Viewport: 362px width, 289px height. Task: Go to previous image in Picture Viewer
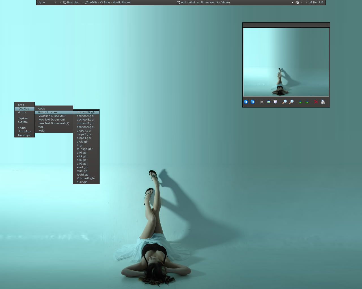tap(246, 102)
